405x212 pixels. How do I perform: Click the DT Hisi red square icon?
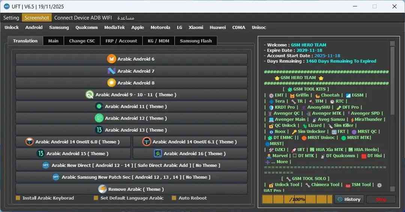point(364,156)
